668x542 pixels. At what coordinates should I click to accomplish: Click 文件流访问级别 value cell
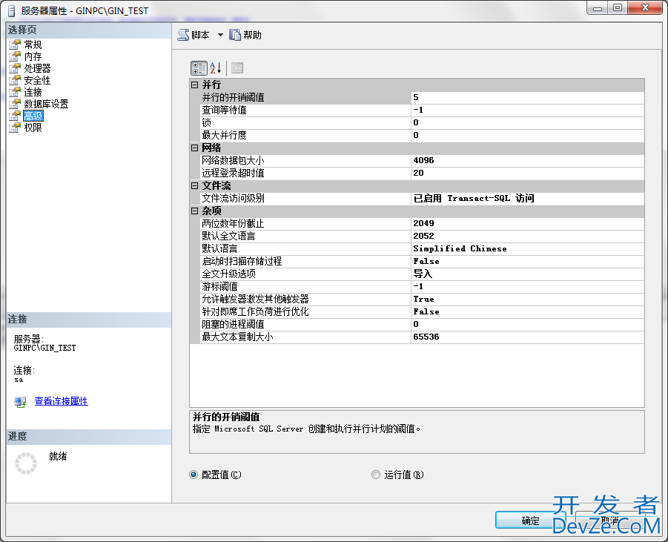[528, 198]
